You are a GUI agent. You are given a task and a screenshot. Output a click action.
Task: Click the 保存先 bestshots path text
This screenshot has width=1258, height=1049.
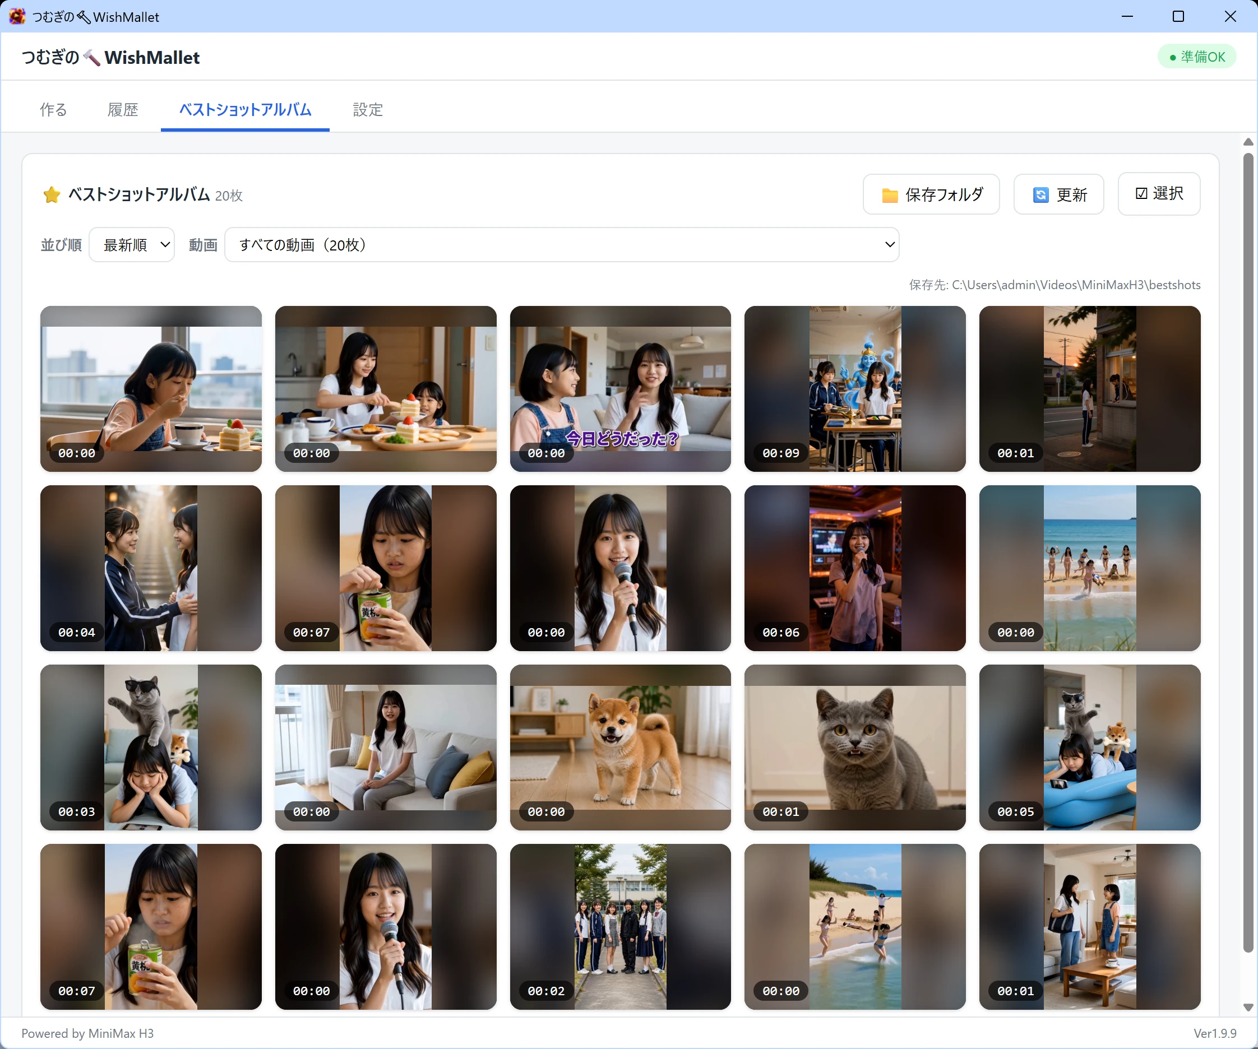tap(1054, 285)
